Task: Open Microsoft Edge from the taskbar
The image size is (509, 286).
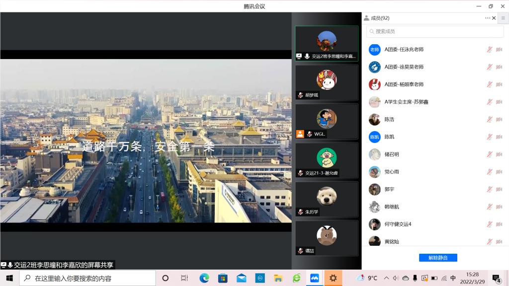Action: [x=204, y=278]
